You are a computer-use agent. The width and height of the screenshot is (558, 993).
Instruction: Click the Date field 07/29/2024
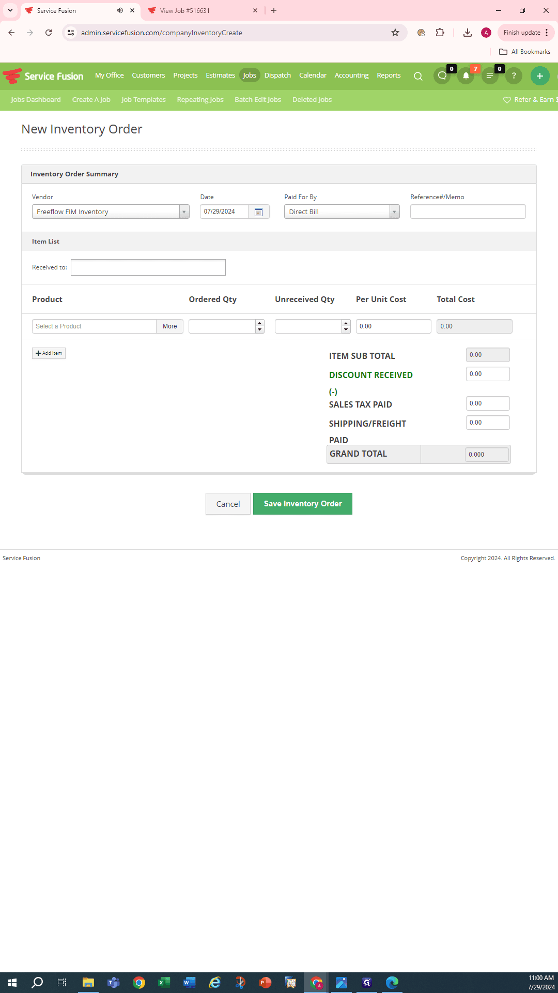tap(224, 212)
